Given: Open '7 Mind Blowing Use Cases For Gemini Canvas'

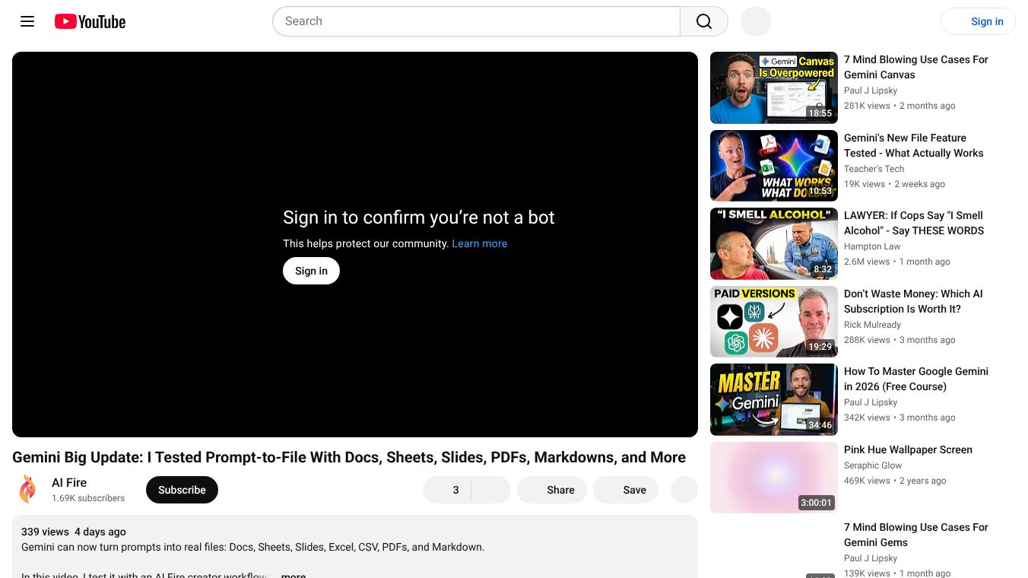Looking at the screenshot, I should (x=916, y=67).
